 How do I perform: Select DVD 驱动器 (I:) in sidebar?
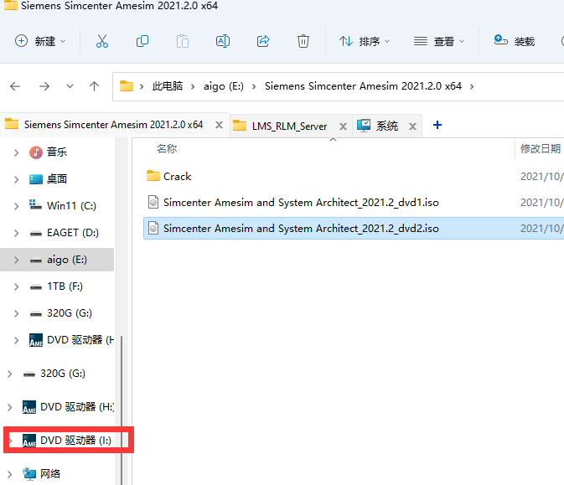click(x=76, y=440)
